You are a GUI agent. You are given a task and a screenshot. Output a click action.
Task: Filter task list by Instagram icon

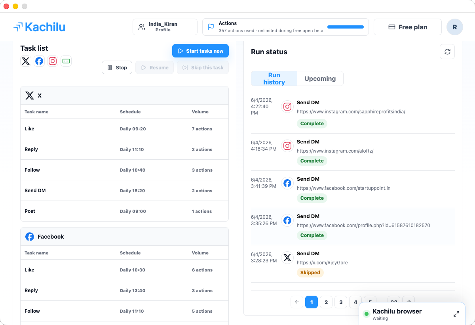[x=53, y=61]
